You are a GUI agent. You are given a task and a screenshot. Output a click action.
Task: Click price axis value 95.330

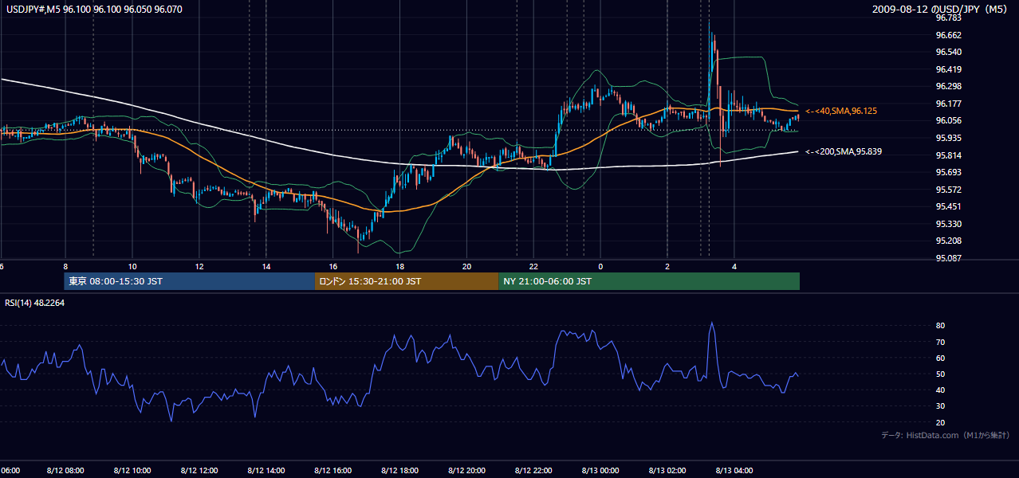pos(948,224)
